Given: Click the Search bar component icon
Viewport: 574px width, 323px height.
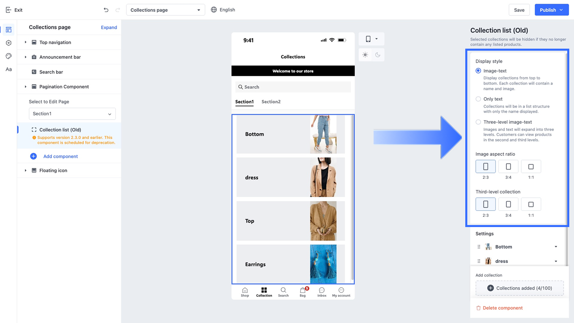Looking at the screenshot, I should tap(34, 72).
